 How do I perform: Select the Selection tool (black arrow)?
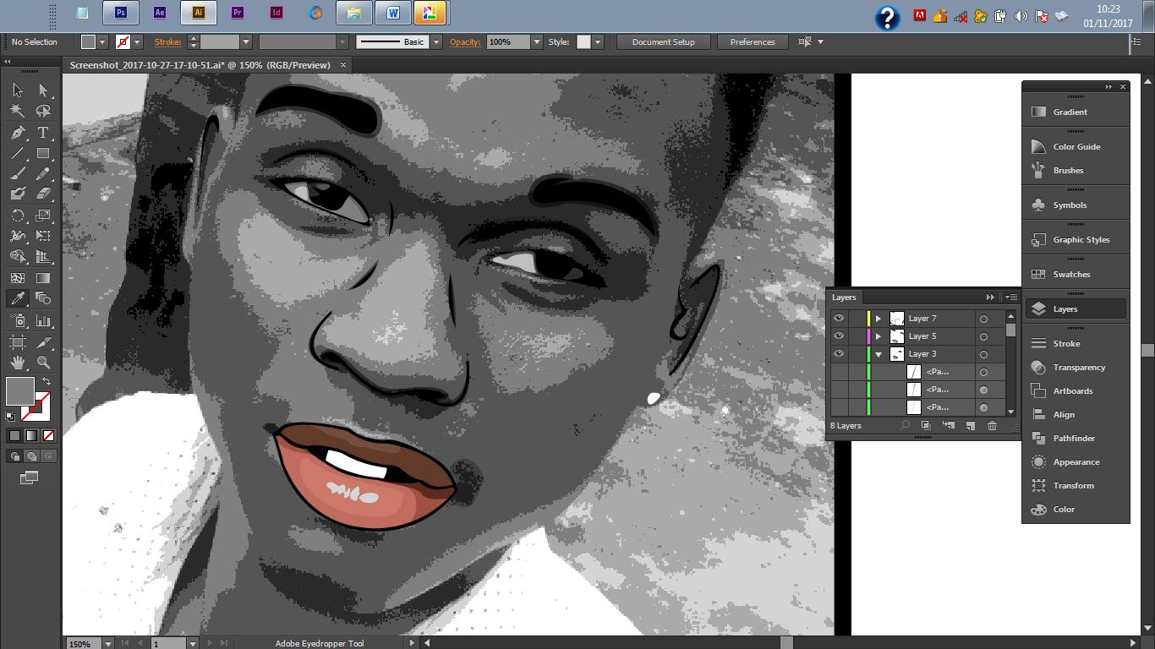click(x=18, y=90)
